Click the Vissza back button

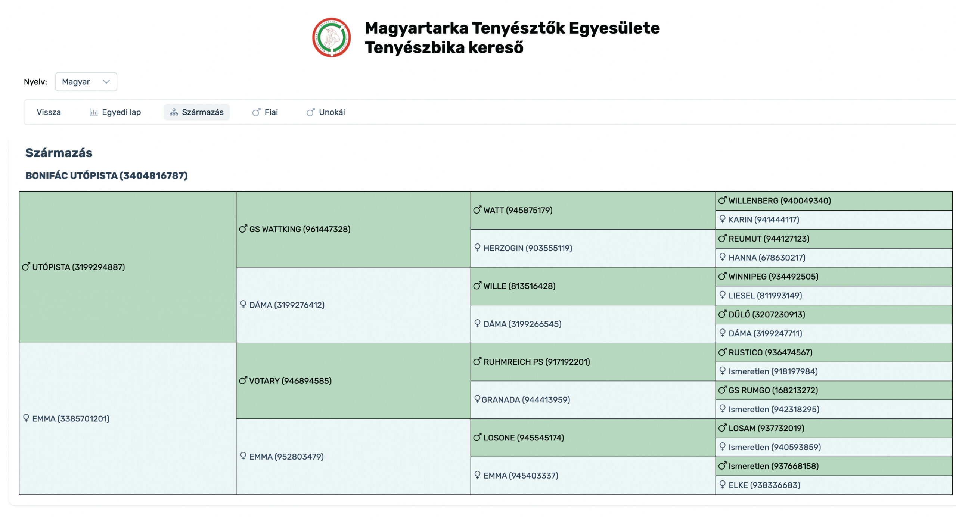tap(49, 112)
